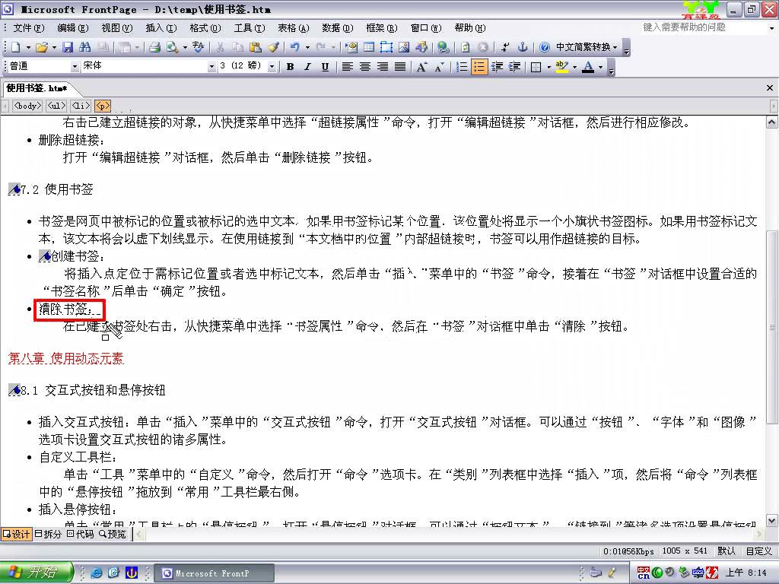
Task: Toggle Center alignment
Action: point(365,67)
